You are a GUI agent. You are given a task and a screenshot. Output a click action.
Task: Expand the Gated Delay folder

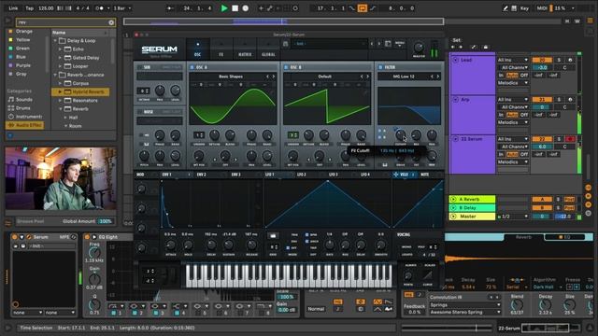click(x=60, y=58)
